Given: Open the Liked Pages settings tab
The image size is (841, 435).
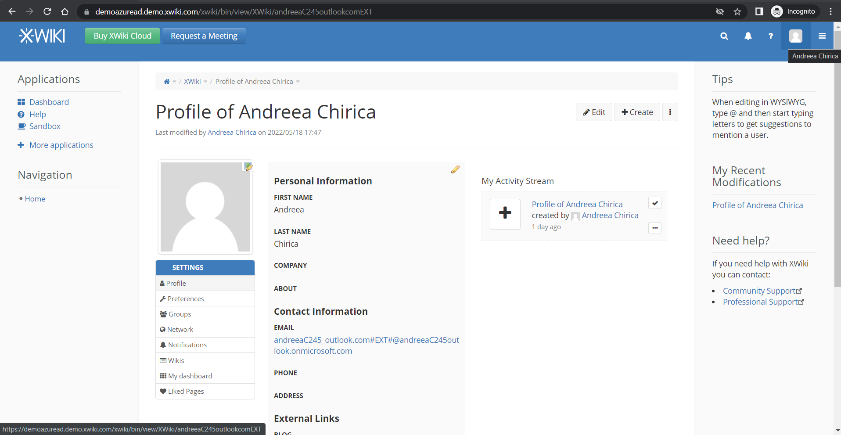Looking at the screenshot, I should tap(205, 391).
